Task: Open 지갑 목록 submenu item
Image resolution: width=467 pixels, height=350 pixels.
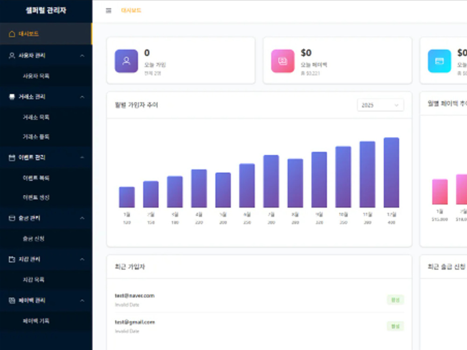Action: point(46,280)
